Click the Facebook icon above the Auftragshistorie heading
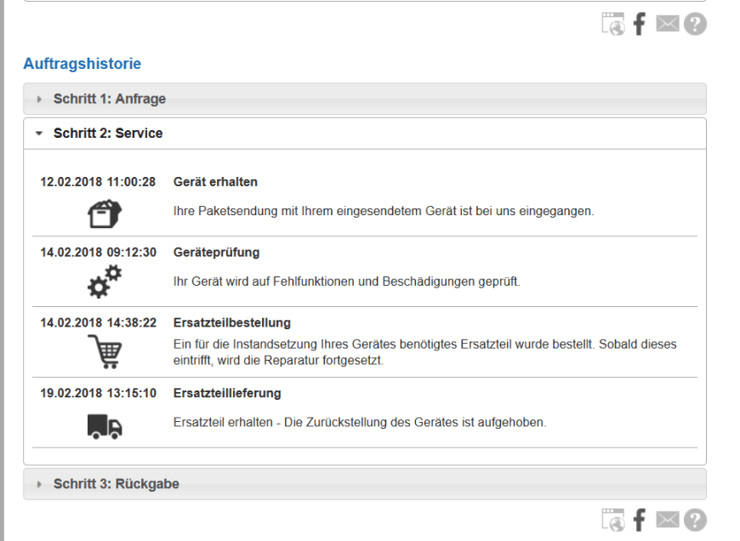The height and width of the screenshot is (541, 740). click(639, 25)
